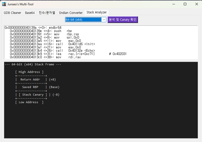Open the Base64 tab
202x142 pixels.
[x=30, y=13]
